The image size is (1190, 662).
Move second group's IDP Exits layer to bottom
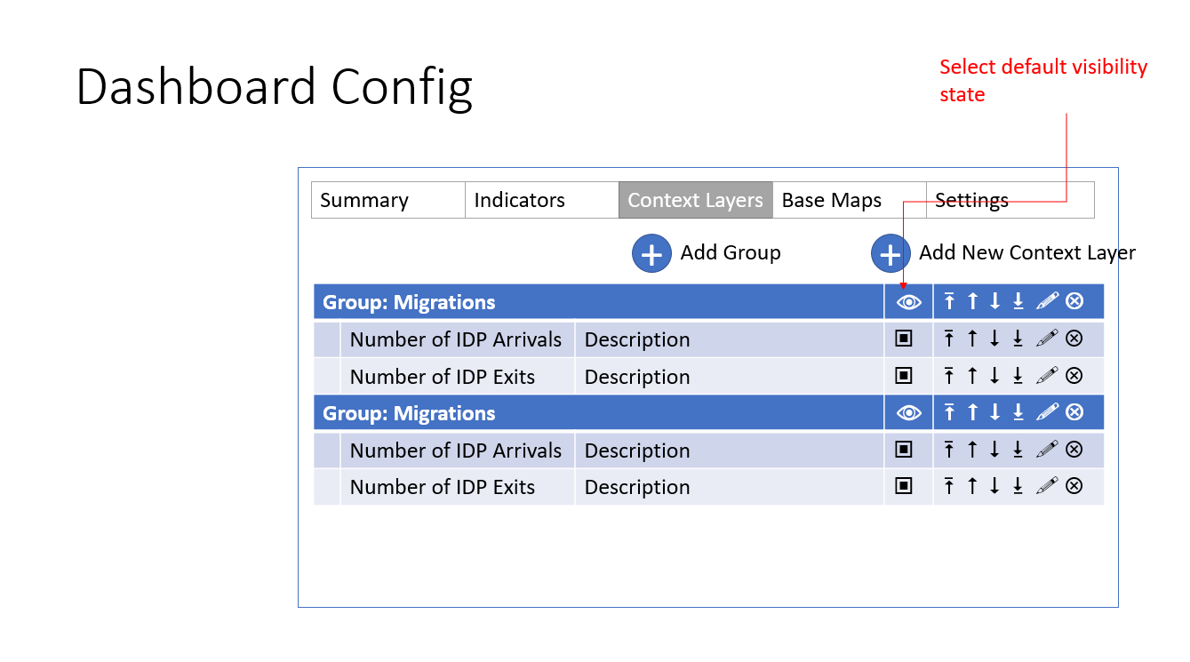tap(1018, 486)
